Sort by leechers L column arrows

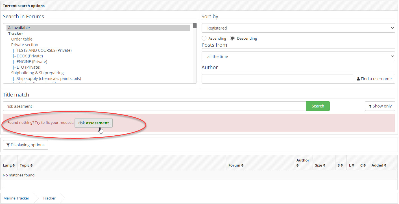point(353,165)
